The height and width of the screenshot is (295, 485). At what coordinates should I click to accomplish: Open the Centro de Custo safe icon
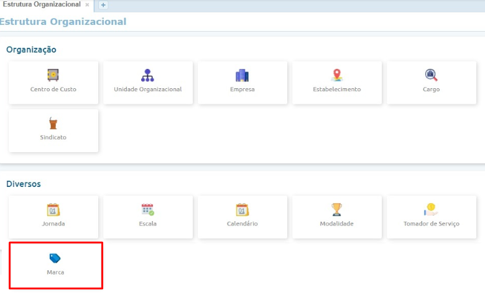point(53,75)
